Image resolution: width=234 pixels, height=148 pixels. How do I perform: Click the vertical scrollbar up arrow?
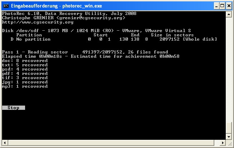pyautogui.click(x=229, y=14)
